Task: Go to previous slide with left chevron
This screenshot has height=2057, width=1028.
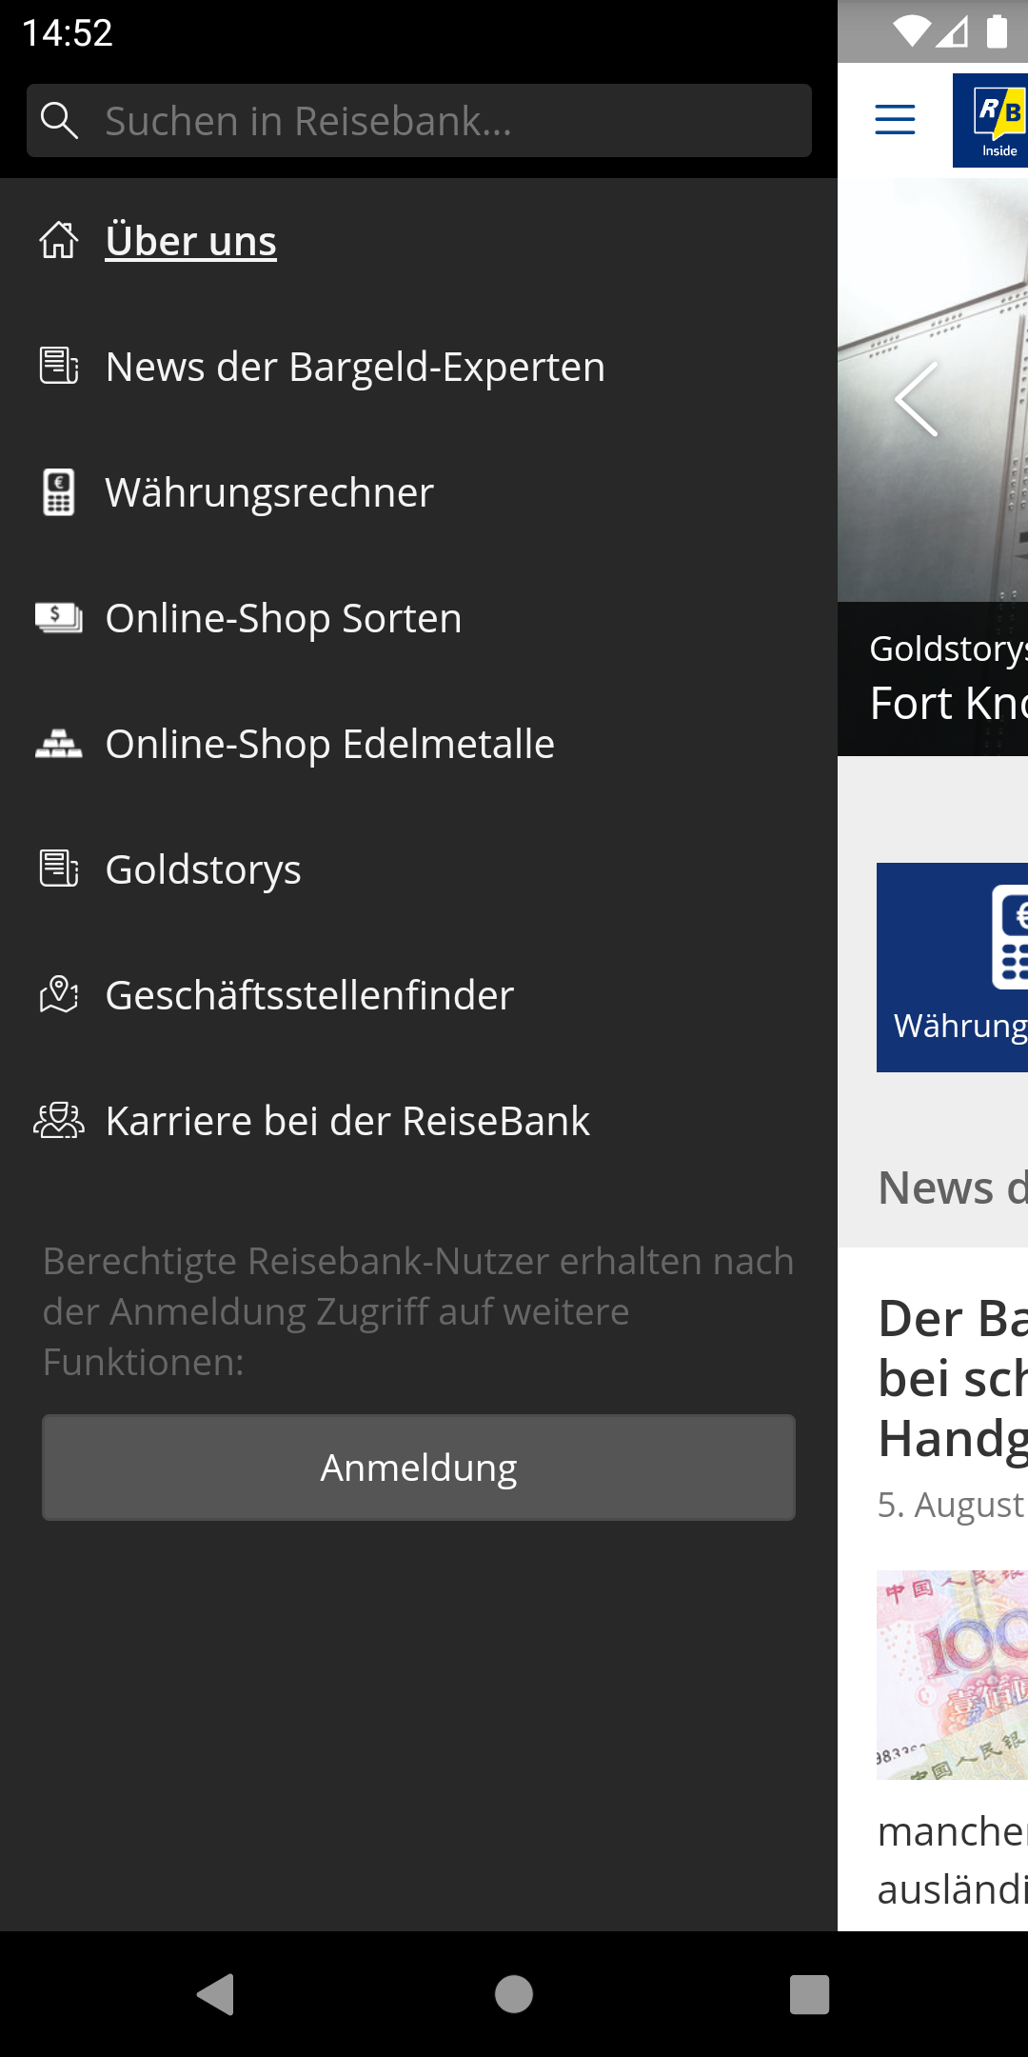Action: click(x=917, y=399)
